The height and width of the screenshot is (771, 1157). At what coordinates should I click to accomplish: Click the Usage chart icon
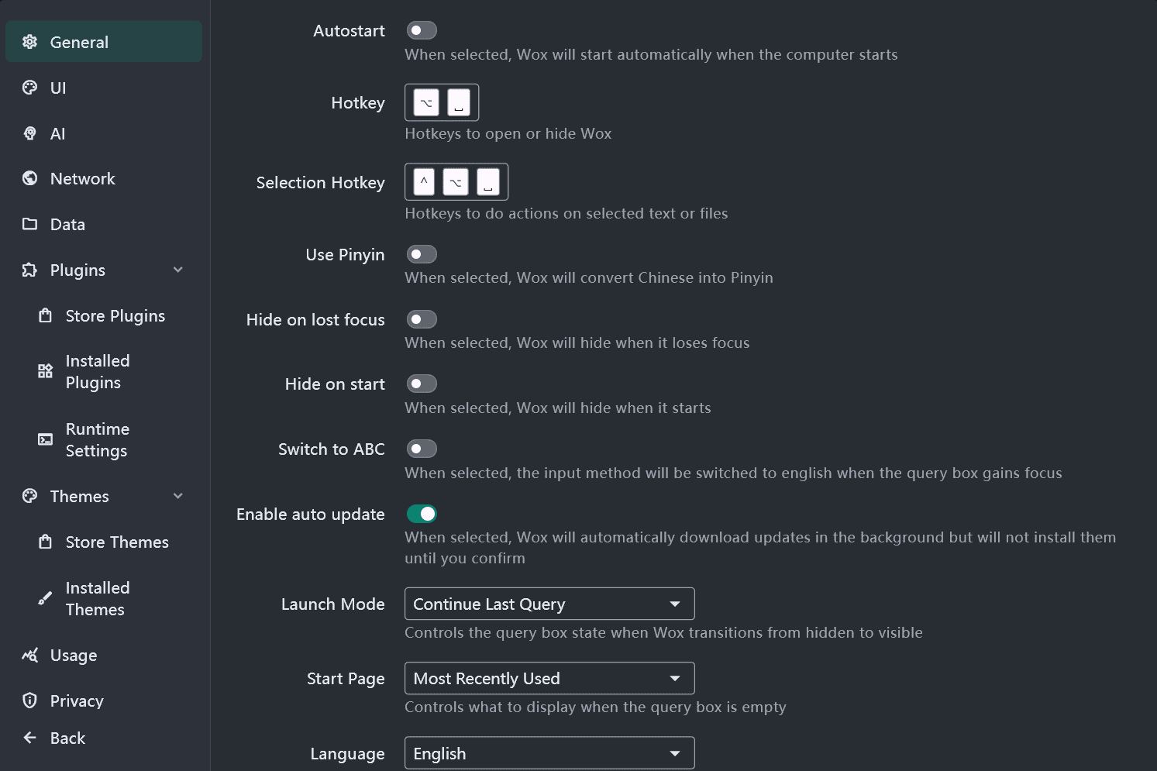coord(30,655)
